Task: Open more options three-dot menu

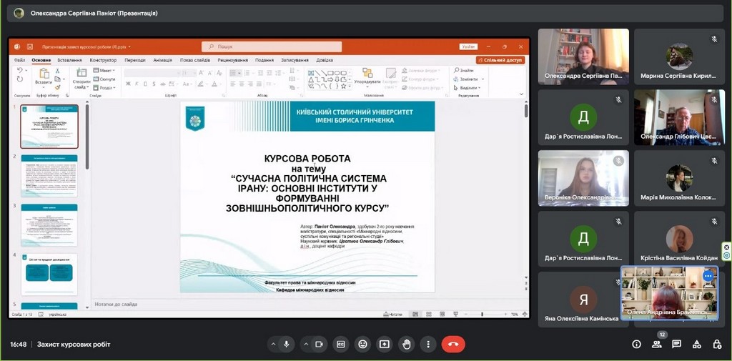Action: click(428, 344)
